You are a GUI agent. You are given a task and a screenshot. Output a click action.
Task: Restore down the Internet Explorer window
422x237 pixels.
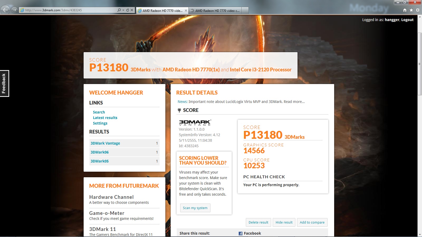[405, 2]
